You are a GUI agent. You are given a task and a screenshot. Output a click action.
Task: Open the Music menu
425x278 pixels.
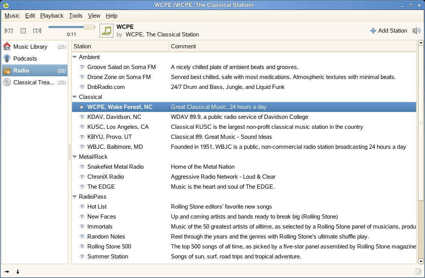tap(12, 16)
